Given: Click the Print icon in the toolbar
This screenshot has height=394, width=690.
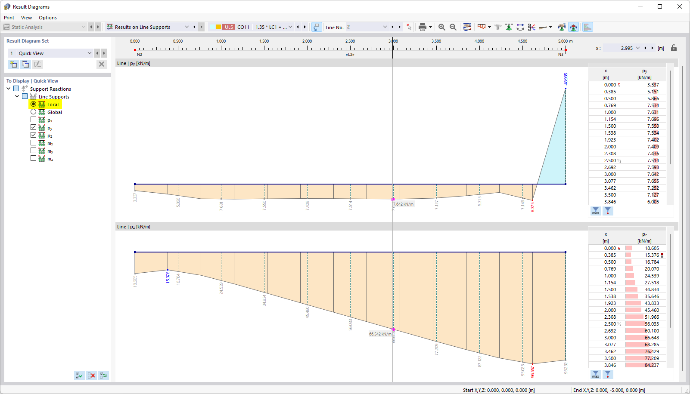Looking at the screenshot, I should tap(423, 27).
